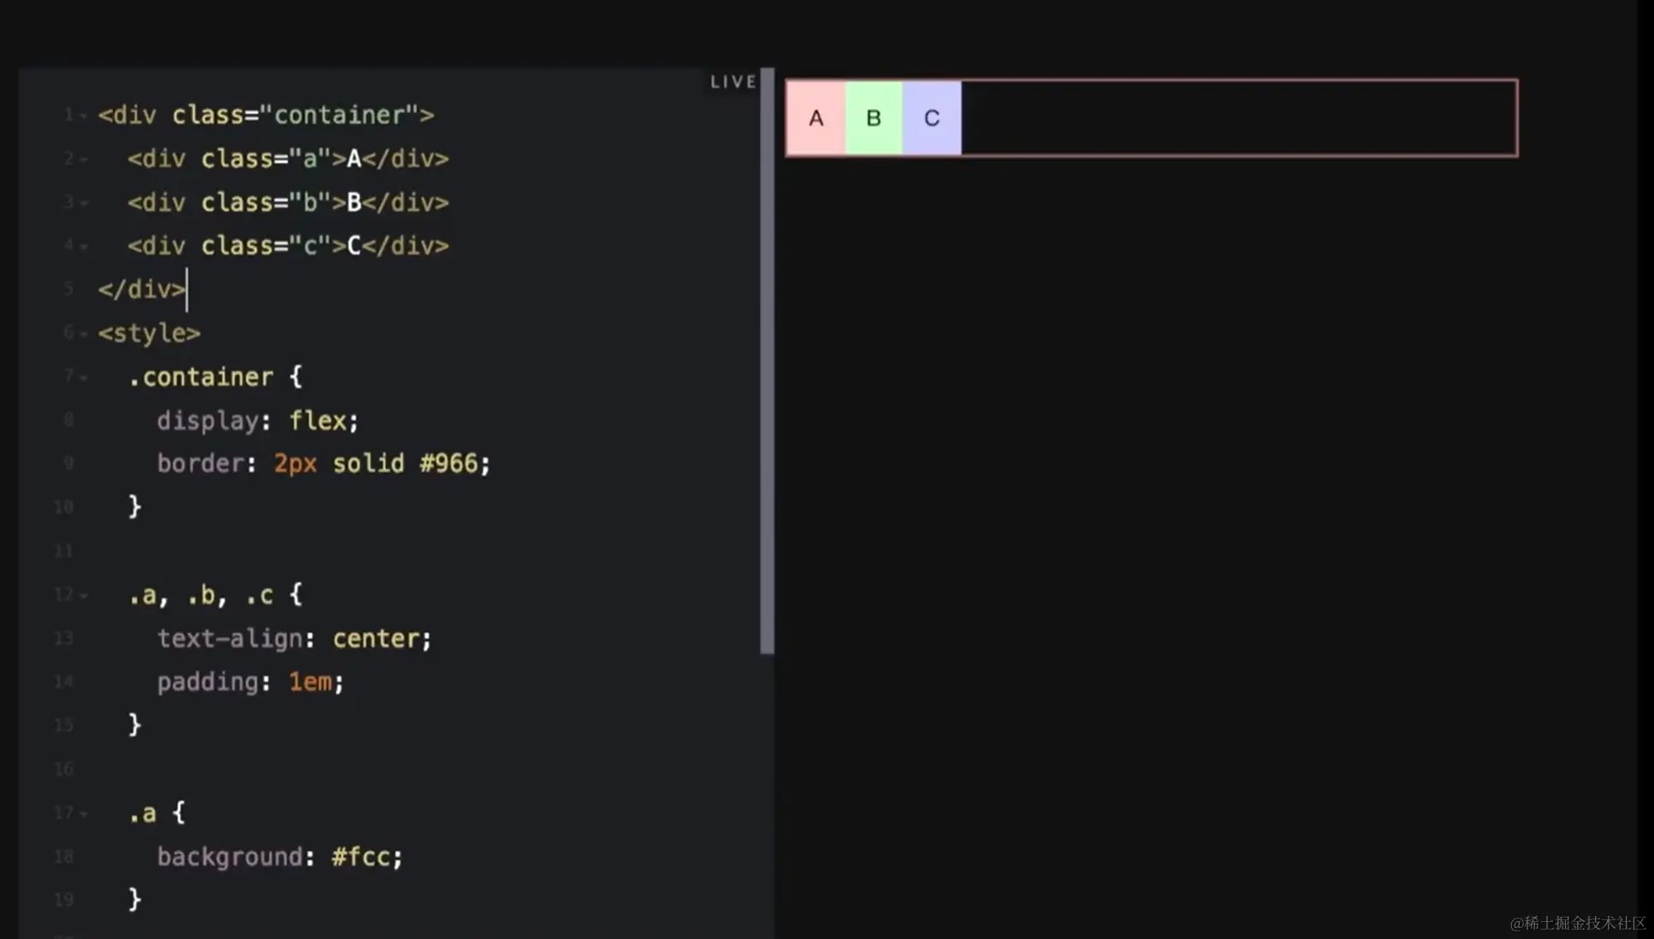Click the LIVE indicator label

(x=733, y=82)
